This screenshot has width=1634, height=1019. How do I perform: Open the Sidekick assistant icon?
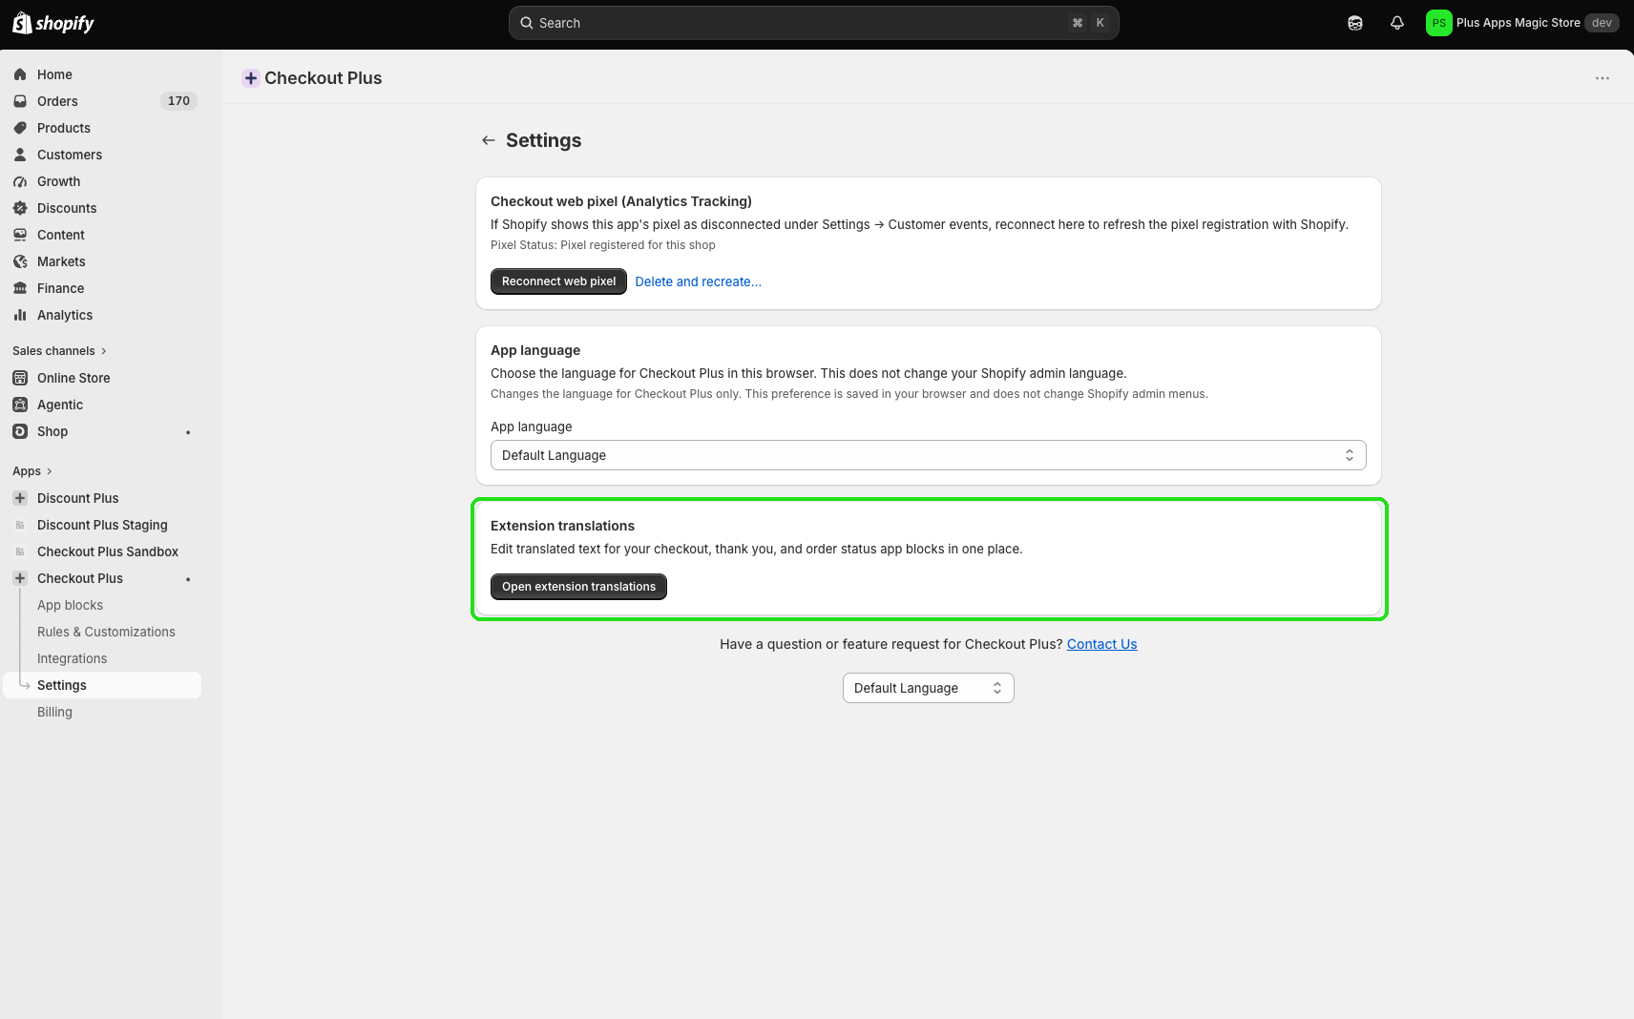[1355, 23]
